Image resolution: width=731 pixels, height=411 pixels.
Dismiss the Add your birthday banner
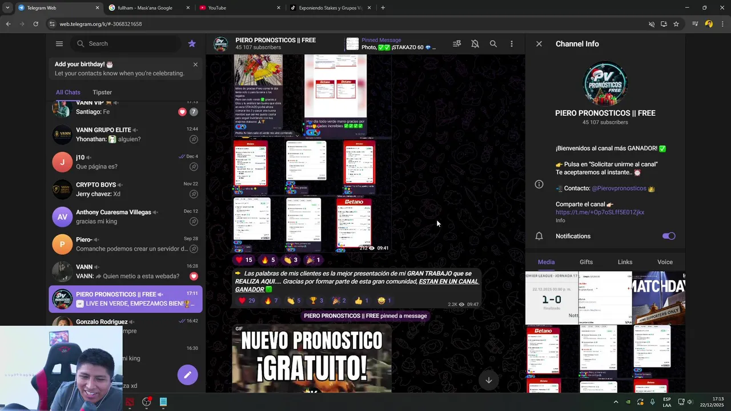(195, 65)
